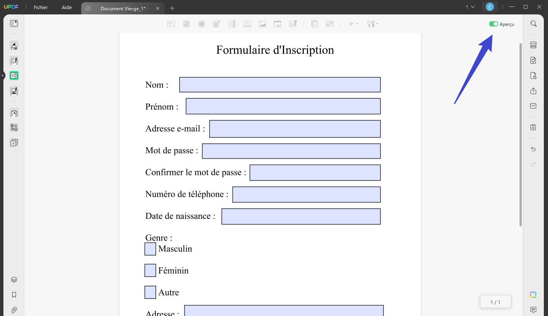Select the Radio Button form tool
This screenshot has height=316, width=548.
(201, 24)
